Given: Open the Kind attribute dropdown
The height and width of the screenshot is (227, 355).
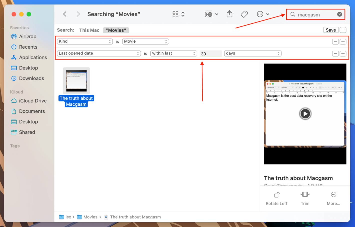Looking at the screenshot, I should pyautogui.click(x=85, y=41).
